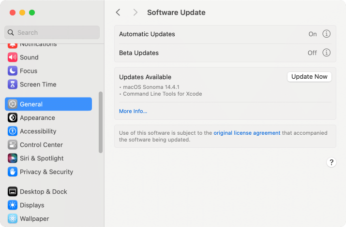Image resolution: width=346 pixels, height=227 pixels.
Task: Click the Appearance icon in sidebar
Action: coord(13,117)
